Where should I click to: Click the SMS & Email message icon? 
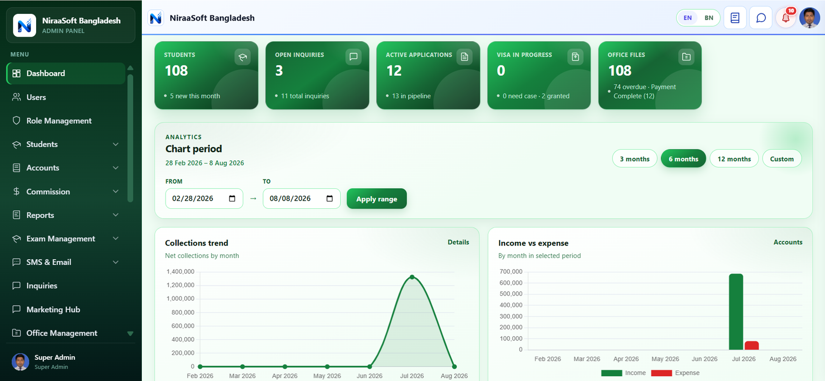(x=16, y=262)
